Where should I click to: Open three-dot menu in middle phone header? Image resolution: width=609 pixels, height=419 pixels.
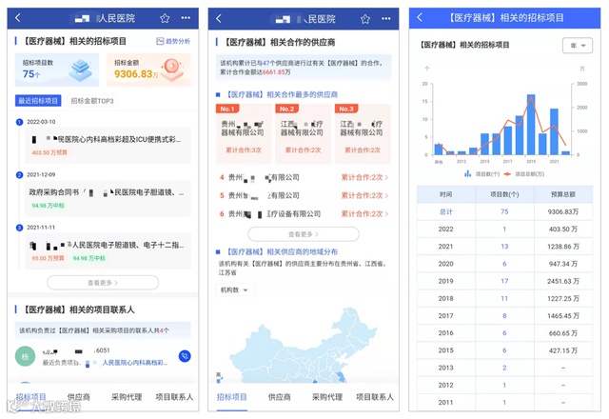click(x=386, y=18)
